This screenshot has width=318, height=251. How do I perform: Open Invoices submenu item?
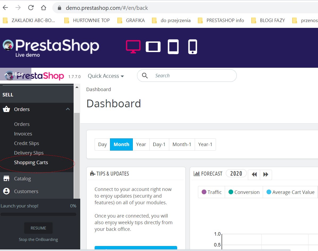point(23,134)
